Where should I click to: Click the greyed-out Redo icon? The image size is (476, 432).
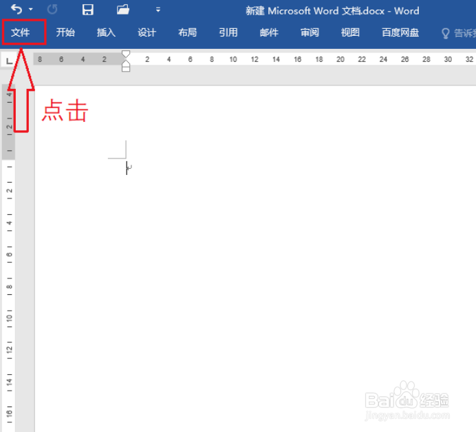coord(52,10)
